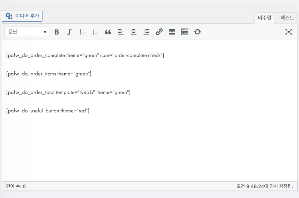The image size is (299, 198).
Task: Insert a numbered list
Action: click(x=95, y=32)
